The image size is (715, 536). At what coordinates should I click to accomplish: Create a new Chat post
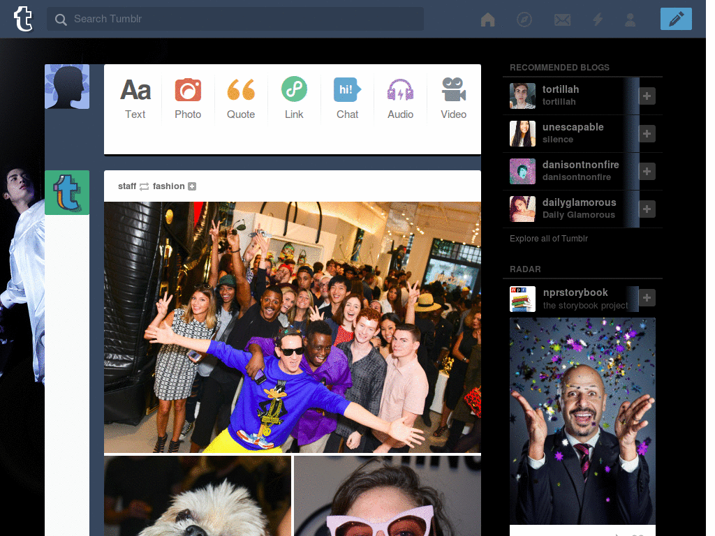[x=347, y=98]
